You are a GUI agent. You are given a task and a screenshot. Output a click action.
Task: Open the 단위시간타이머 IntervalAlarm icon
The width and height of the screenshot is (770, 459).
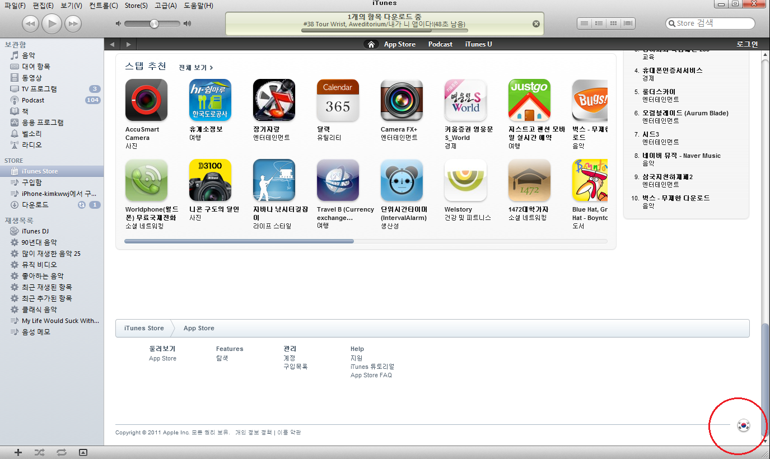point(402,180)
